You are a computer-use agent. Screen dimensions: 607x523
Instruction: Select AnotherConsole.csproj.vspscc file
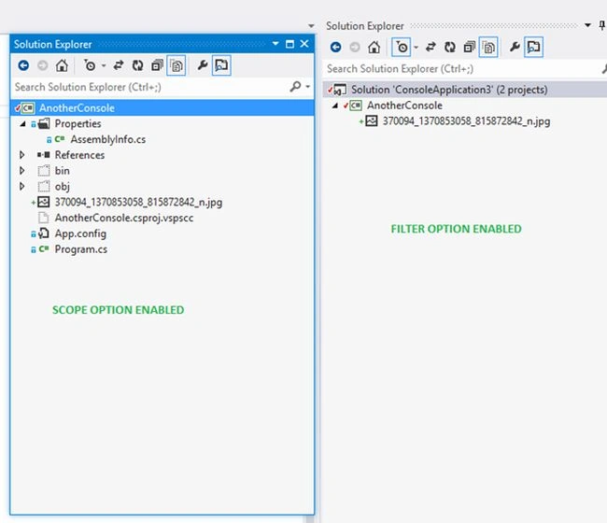tap(124, 218)
